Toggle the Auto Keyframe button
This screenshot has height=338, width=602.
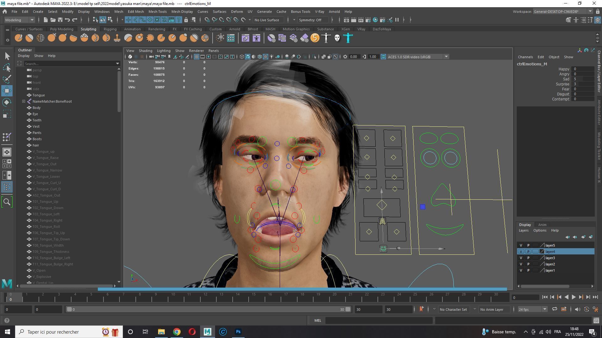point(586,309)
